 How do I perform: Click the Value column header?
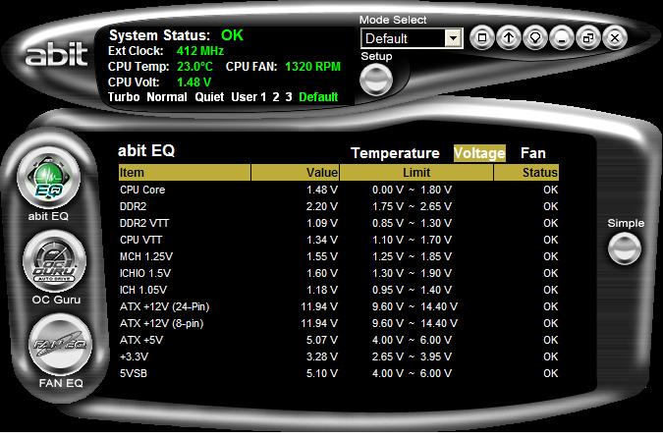(295, 173)
